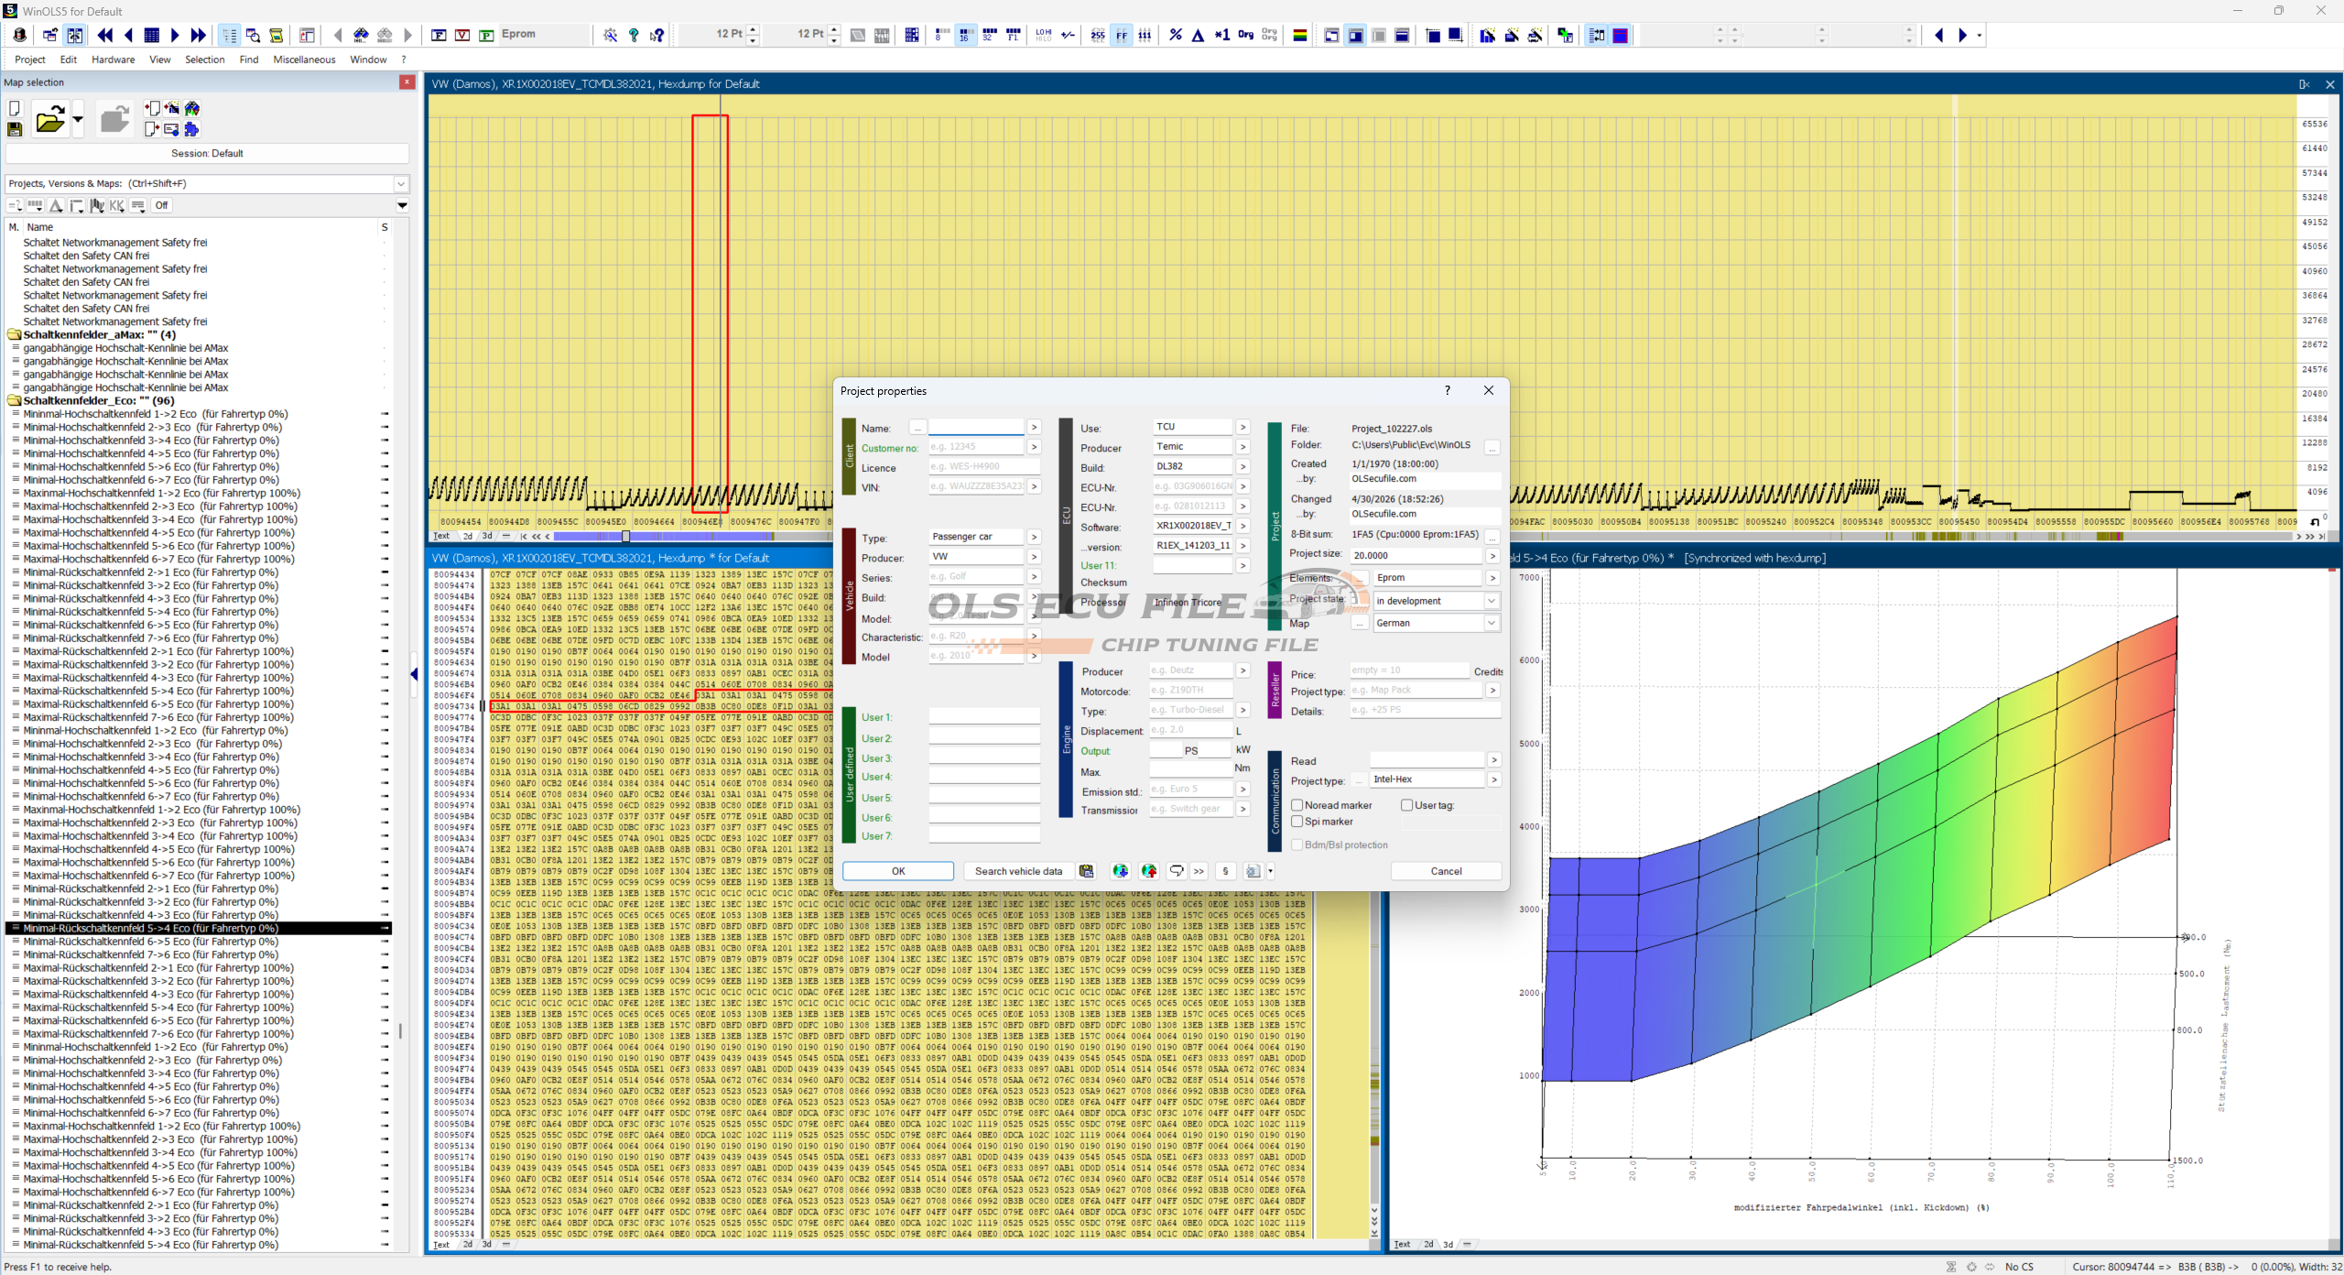Click the green save disk icon in Map selection
This screenshot has height=1275, width=2344.
[x=15, y=130]
